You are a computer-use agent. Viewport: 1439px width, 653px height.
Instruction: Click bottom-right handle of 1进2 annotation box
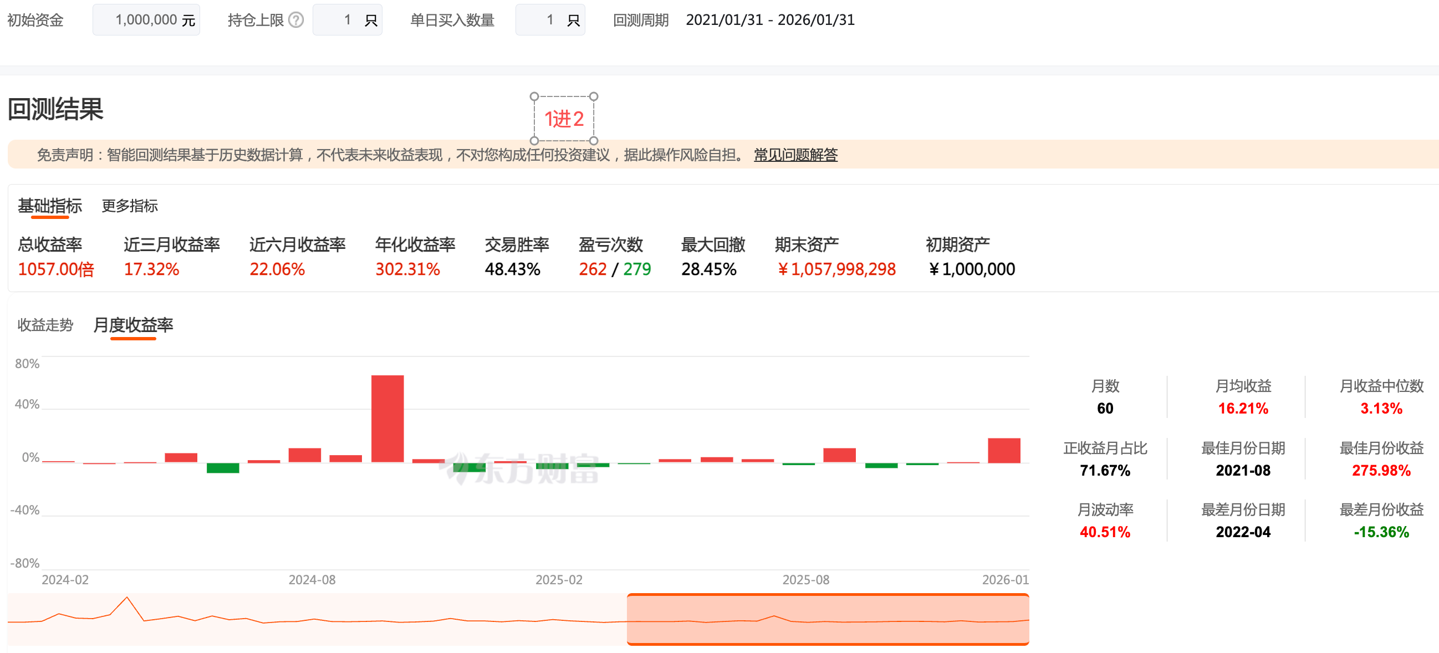pos(594,141)
